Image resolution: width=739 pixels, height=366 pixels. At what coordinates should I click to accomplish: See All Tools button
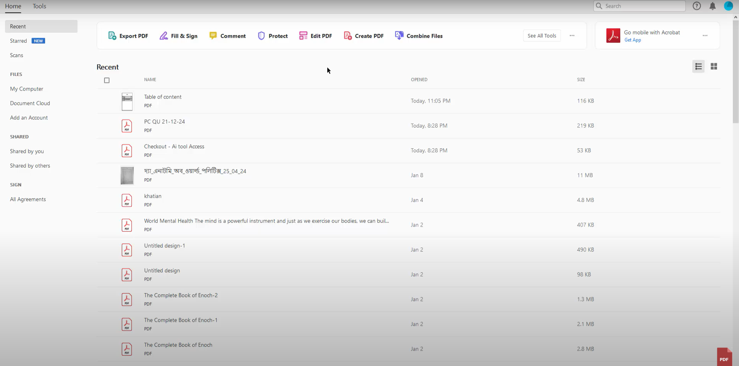[x=541, y=35]
